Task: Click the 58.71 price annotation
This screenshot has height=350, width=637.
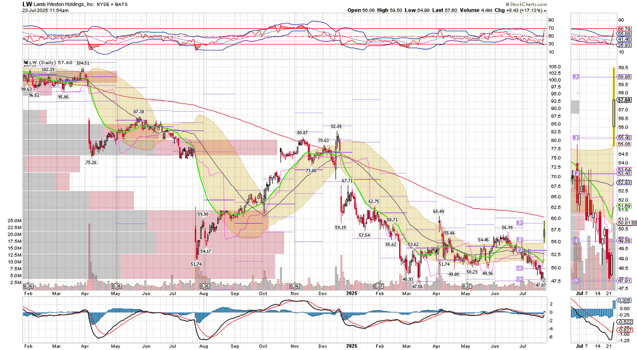Action: tap(392, 219)
